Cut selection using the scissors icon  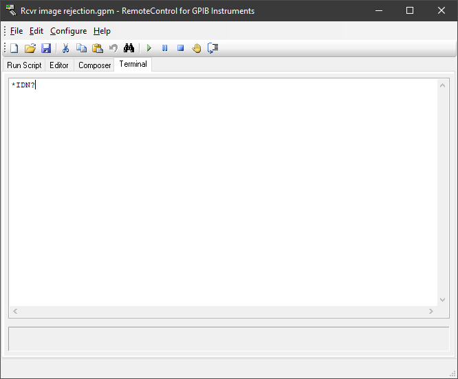(65, 48)
